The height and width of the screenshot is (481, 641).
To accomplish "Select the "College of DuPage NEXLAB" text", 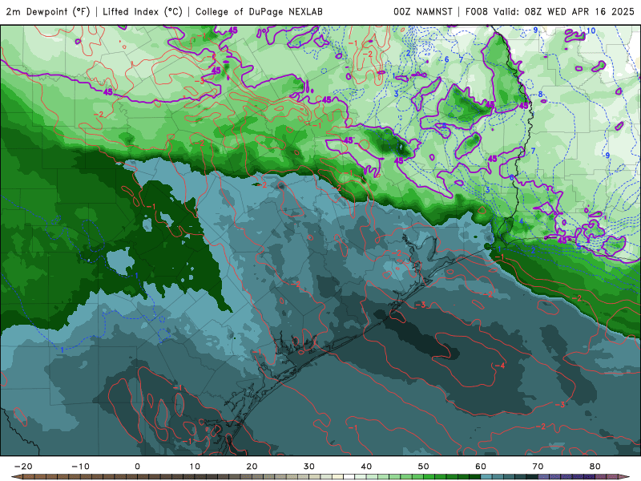I will point(259,11).
